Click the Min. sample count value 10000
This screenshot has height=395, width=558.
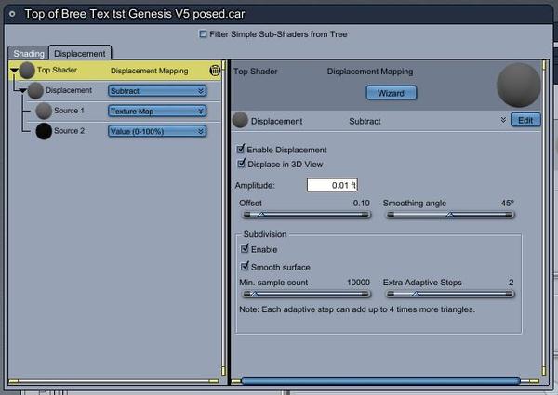[x=358, y=283]
